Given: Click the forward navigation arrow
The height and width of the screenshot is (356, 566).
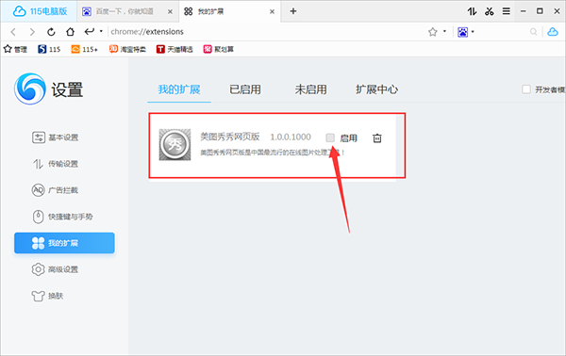Looking at the screenshot, I should [32, 32].
